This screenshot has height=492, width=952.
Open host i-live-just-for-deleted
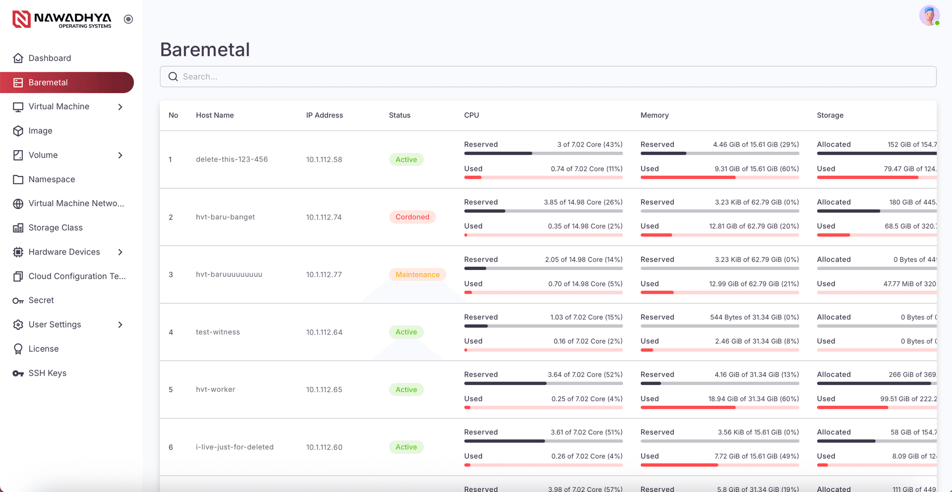coord(235,447)
